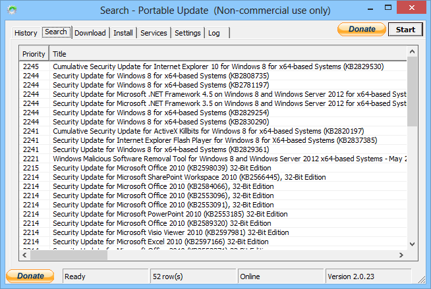Select the row for KB2830290
Image resolution: width=431 pixels, height=289 pixels.
[x=213, y=122]
